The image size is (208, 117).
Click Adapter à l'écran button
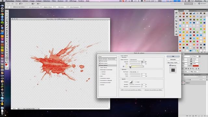(48, 7)
